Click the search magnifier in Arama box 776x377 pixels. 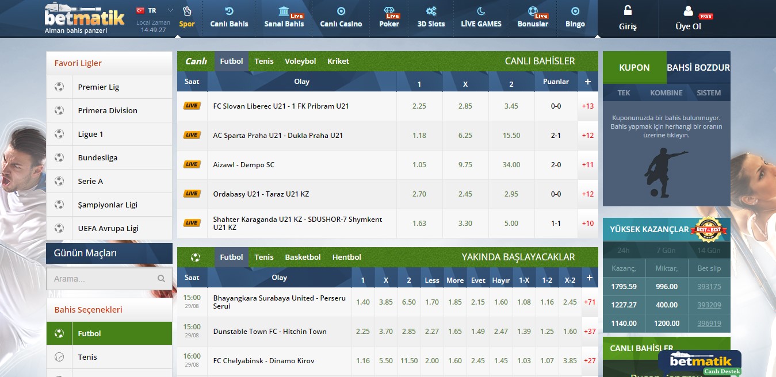161,279
